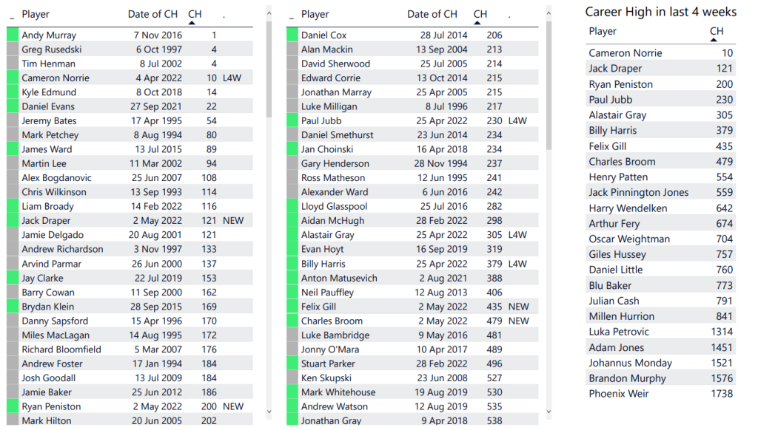Click the green status cell beside Paul Jubb in the middle table
Image resolution: width=758 pixels, height=430 pixels.
(292, 120)
